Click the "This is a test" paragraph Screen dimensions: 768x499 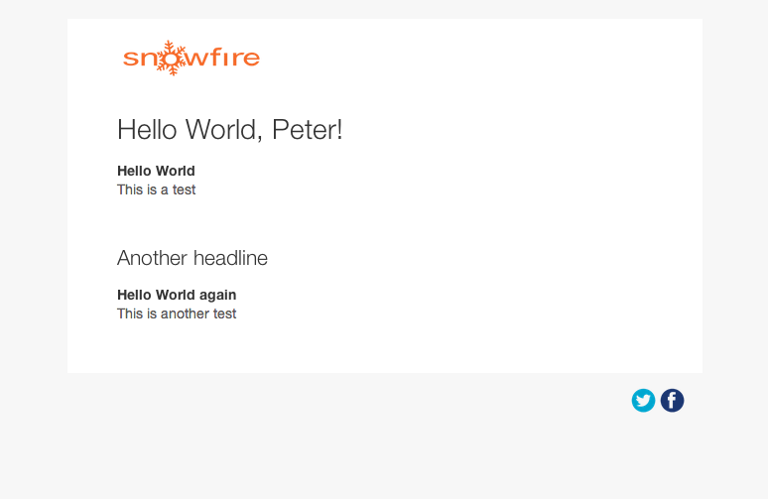156,189
